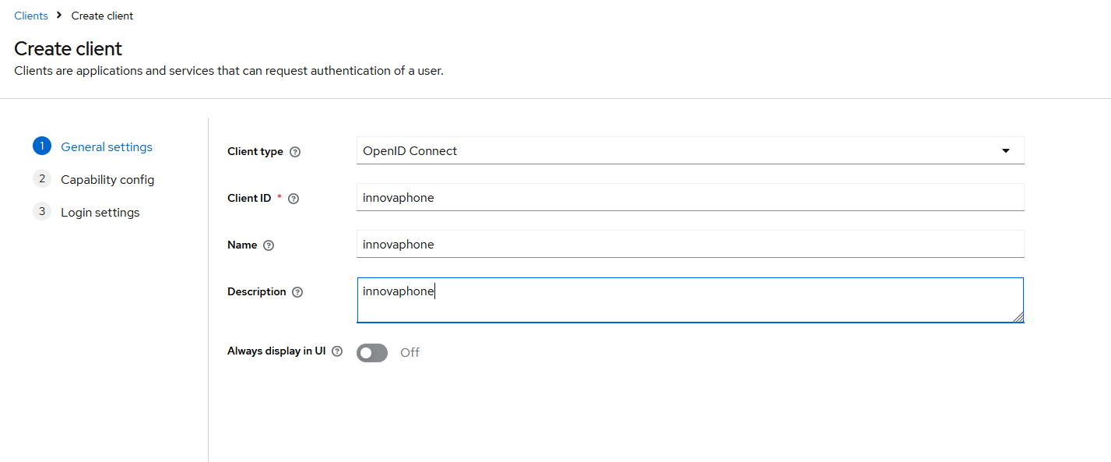Click the Always display in UI help icon
The height and width of the screenshot is (462, 1111).
click(x=337, y=351)
